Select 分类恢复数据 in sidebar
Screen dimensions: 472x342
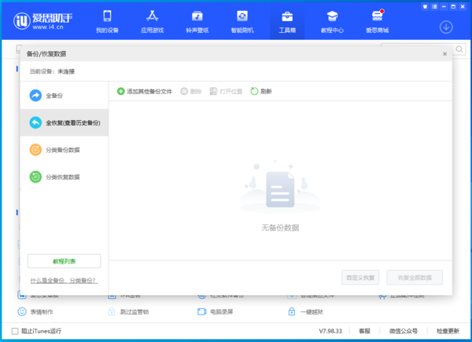click(x=62, y=177)
